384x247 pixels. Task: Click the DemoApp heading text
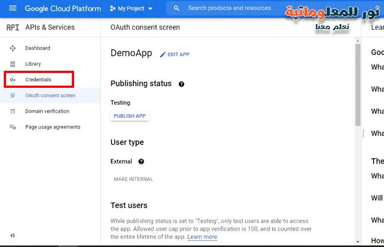(131, 53)
